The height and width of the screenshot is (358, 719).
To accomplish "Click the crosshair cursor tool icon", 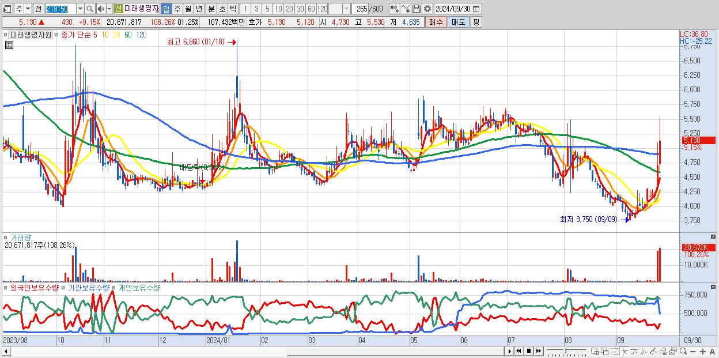I will 625,351.
